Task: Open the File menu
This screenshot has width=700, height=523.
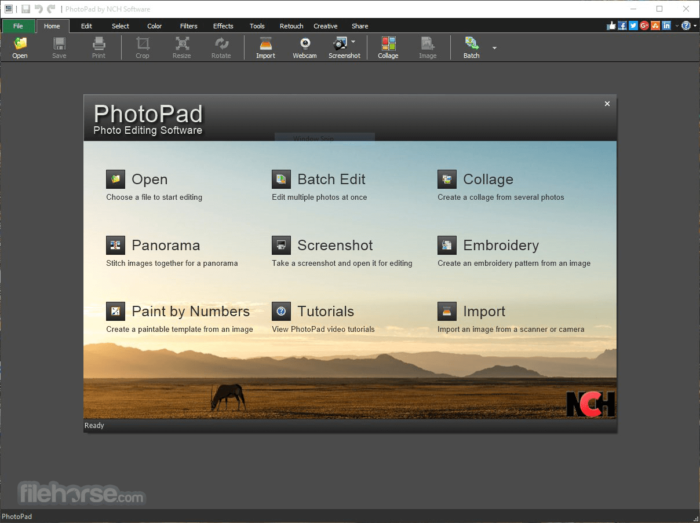Action: click(x=19, y=26)
